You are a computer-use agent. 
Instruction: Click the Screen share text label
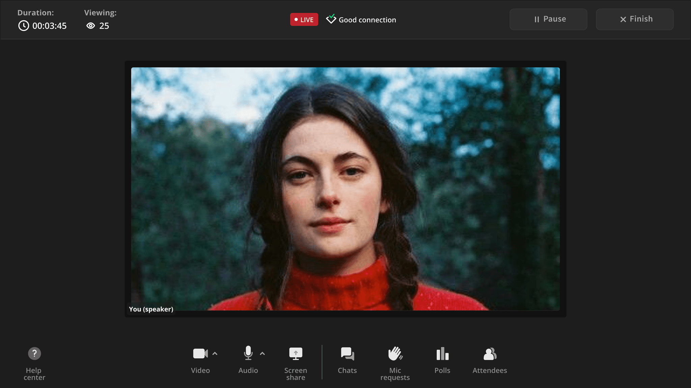pos(296,374)
